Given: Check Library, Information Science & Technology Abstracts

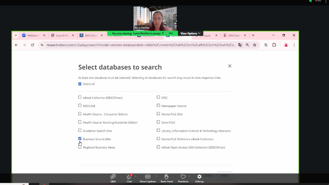Looking at the screenshot, I should tap(158, 130).
